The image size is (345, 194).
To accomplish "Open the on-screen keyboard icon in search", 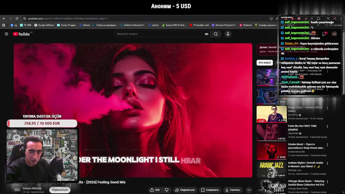I will (x=206, y=34).
